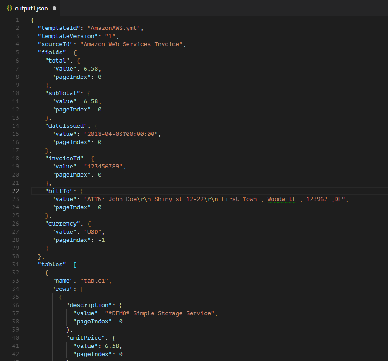Click the opening brace on line 1
Screen dimensions: 388x361
tap(31, 19)
